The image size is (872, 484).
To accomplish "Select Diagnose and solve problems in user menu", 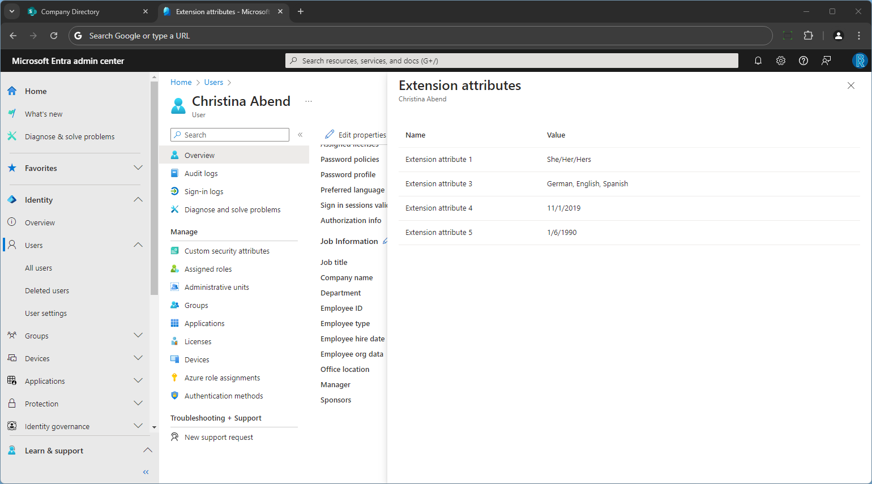I will click(234, 209).
